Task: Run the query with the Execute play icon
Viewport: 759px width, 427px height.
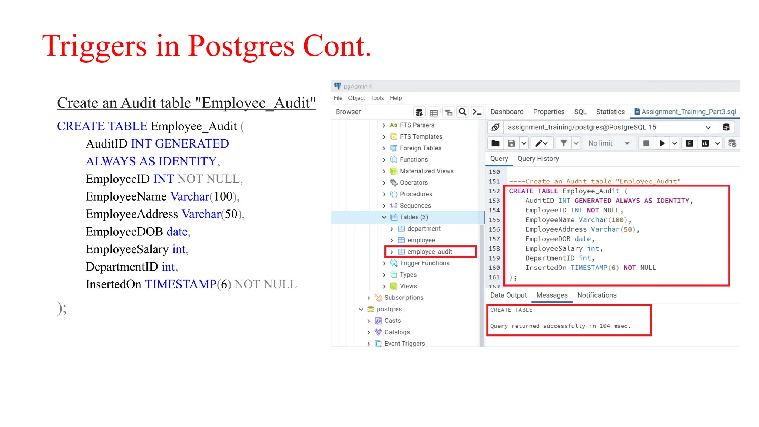Action: click(662, 143)
